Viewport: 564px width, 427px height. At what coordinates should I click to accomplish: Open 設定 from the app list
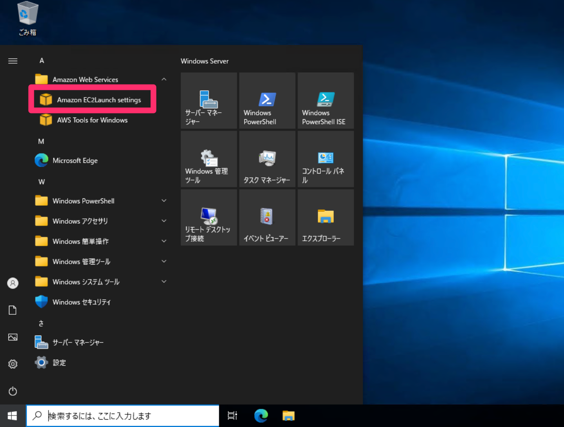(x=59, y=363)
